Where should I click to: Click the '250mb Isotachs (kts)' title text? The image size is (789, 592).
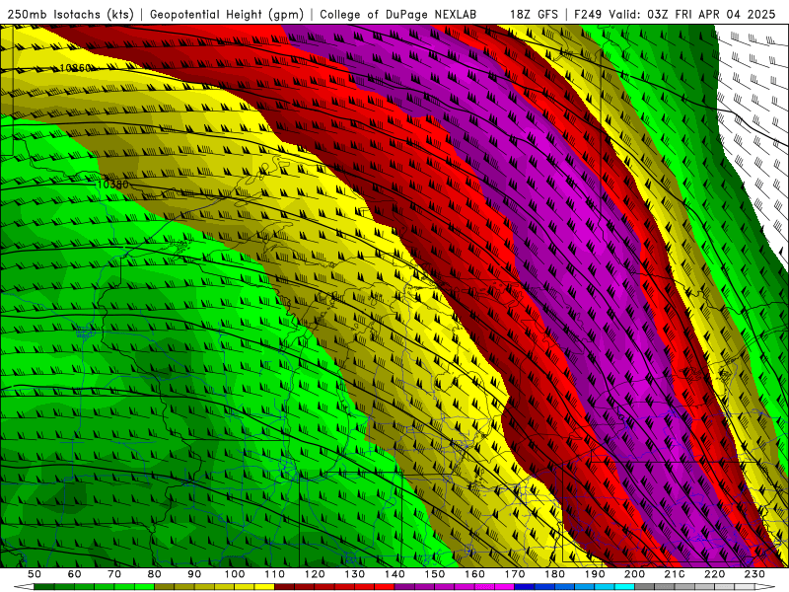pyautogui.click(x=70, y=15)
